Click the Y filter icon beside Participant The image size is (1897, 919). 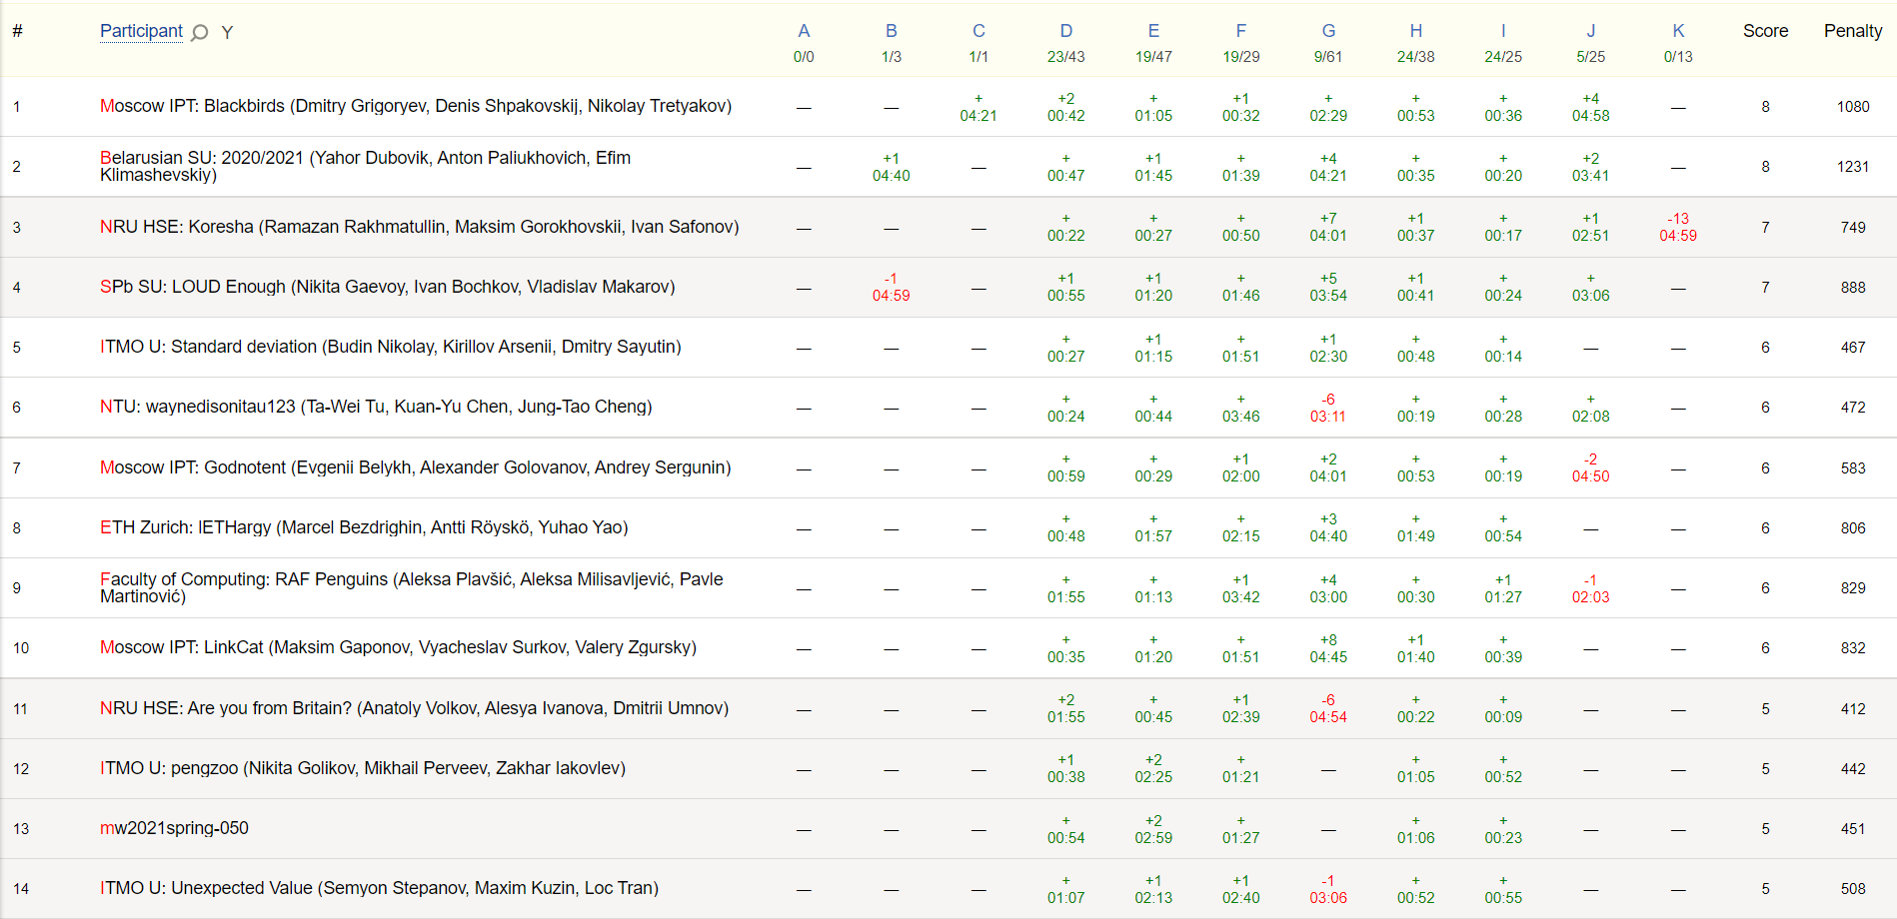click(227, 33)
